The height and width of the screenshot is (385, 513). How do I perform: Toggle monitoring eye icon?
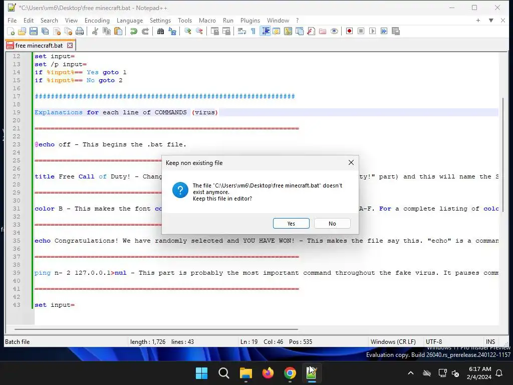334,31
